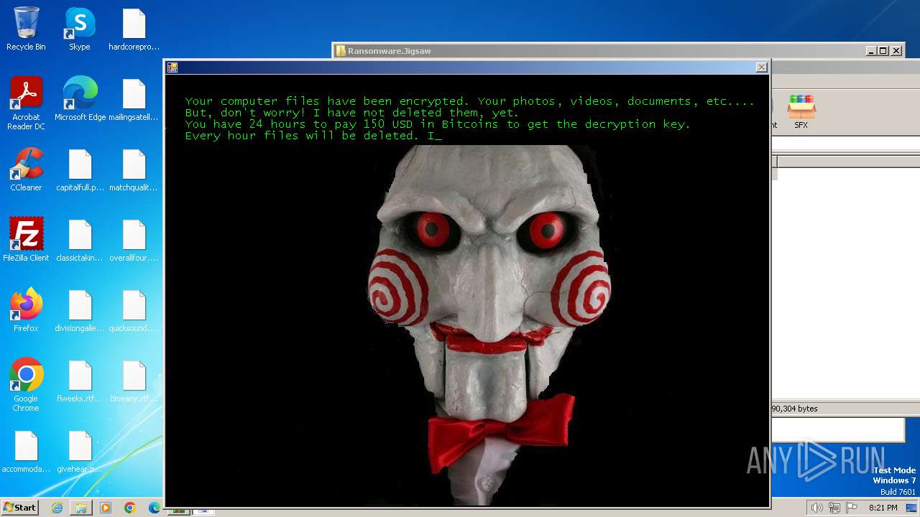The image size is (920, 517).
Task: Close the Ransomware.Jigsaw WinRAR window
Action: tap(896, 51)
